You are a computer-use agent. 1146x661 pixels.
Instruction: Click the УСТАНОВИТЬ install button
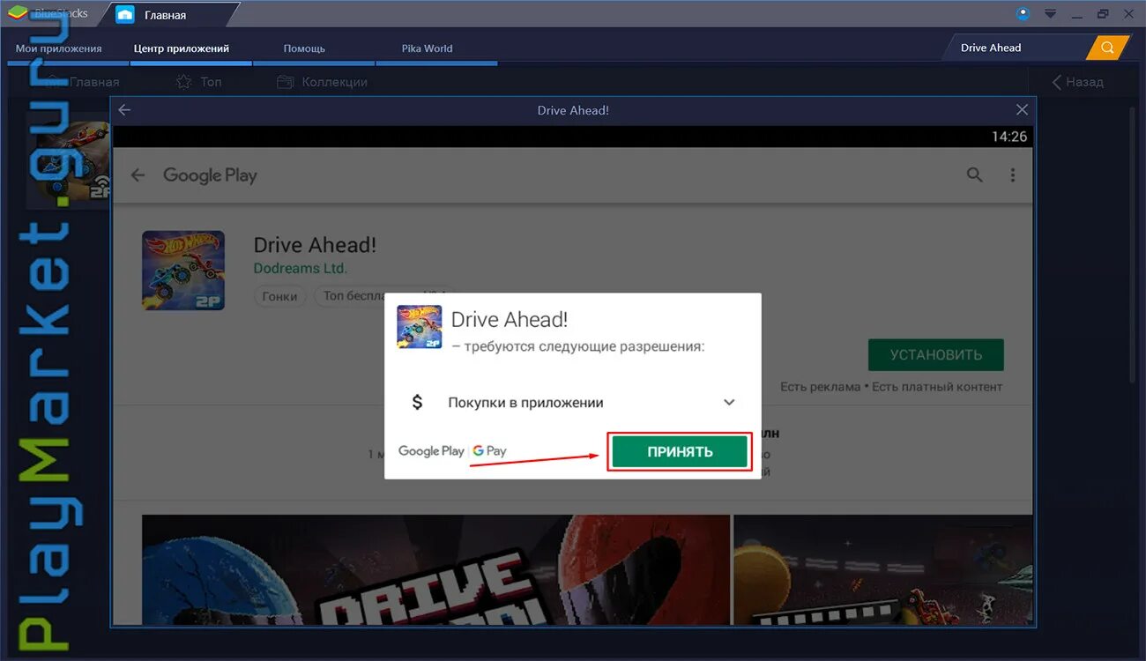[x=935, y=354]
